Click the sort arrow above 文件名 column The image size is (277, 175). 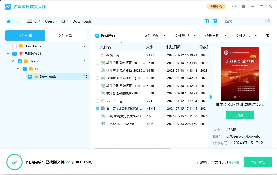121,43
